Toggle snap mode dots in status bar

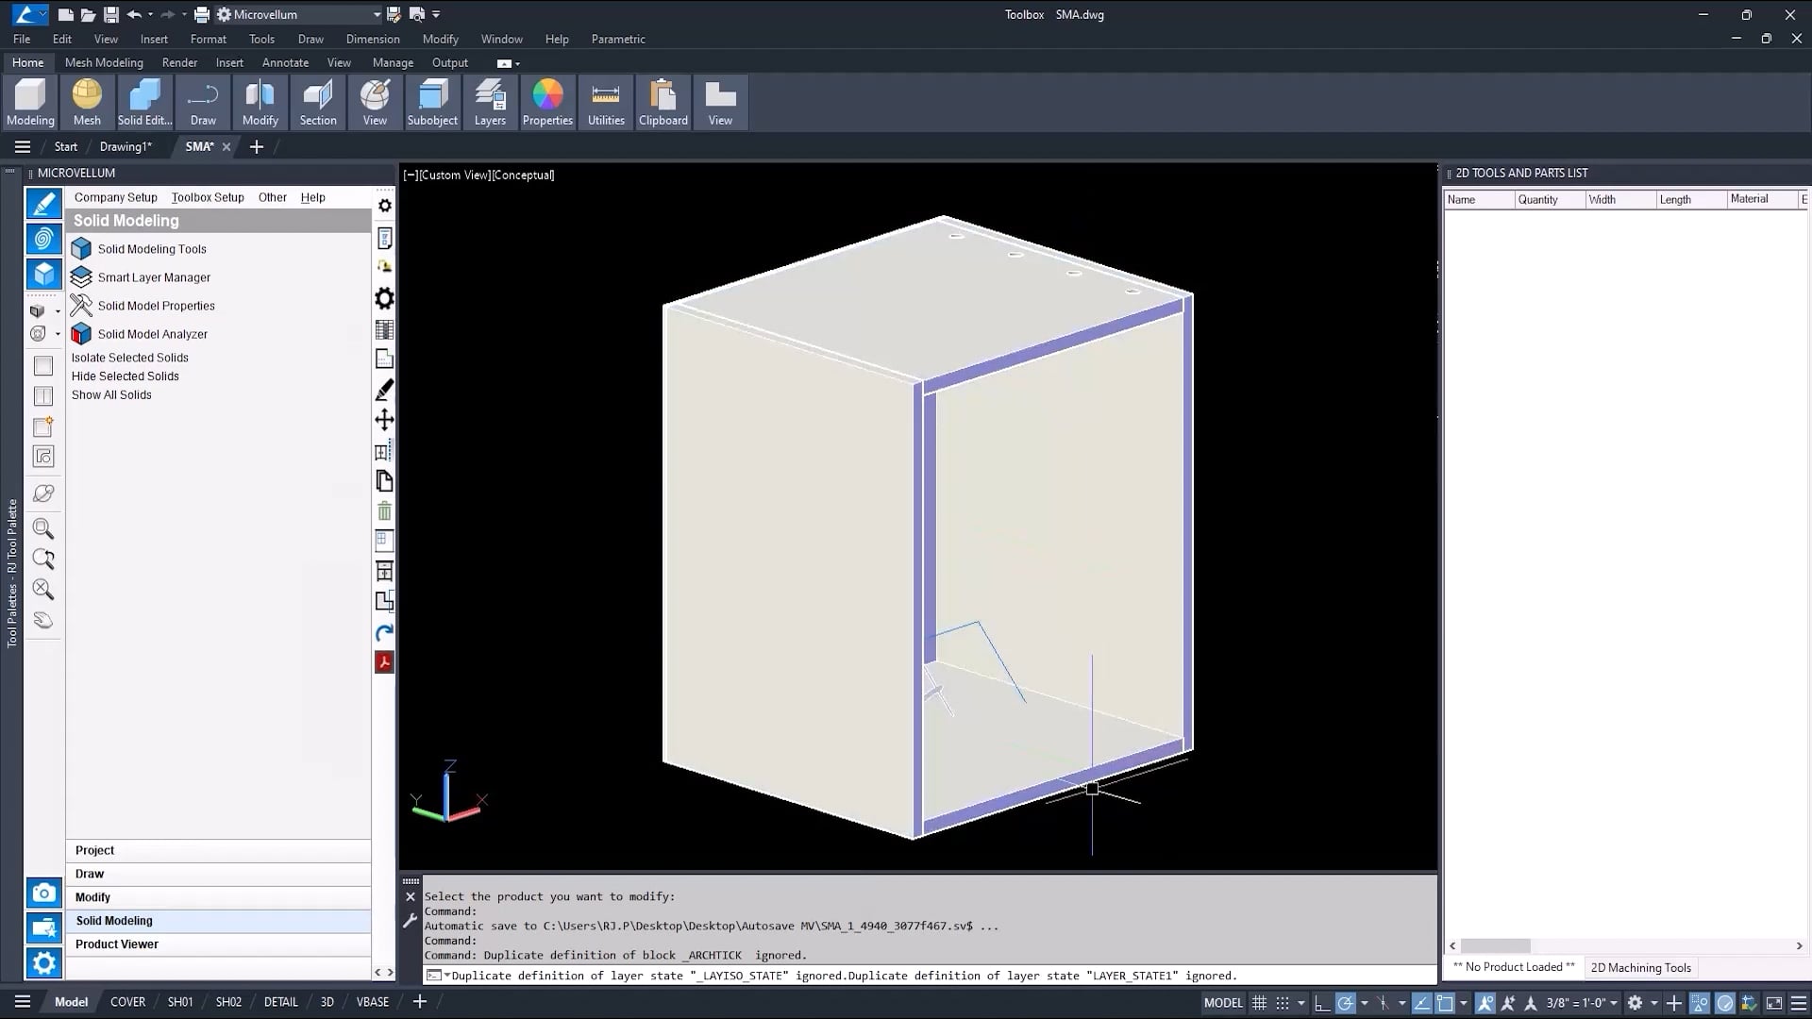point(1282,1003)
